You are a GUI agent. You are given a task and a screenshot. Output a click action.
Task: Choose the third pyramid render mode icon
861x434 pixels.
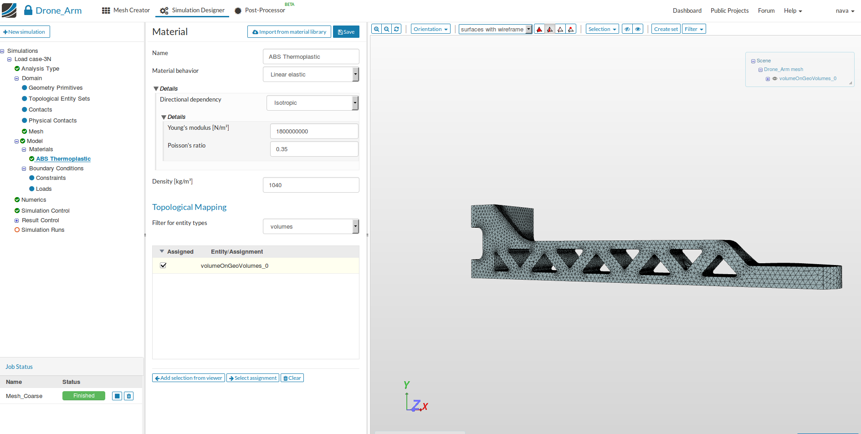pyautogui.click(x=560, y=29)
